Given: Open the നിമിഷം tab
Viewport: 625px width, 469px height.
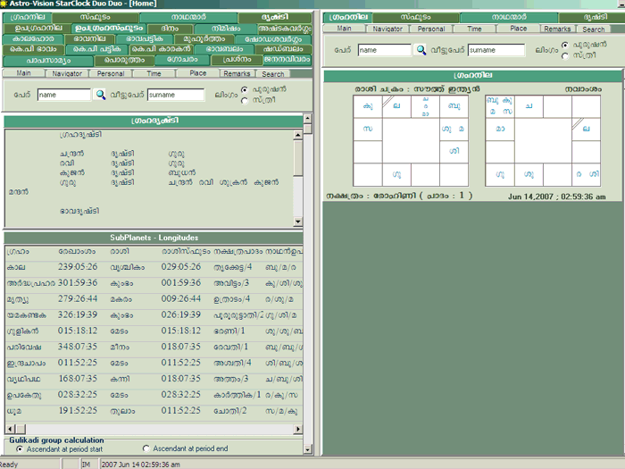Looking at the screenshot, I should (x=226, y=29).
